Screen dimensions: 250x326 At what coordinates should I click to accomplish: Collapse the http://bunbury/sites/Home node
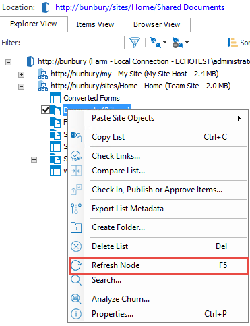[21, 86]
